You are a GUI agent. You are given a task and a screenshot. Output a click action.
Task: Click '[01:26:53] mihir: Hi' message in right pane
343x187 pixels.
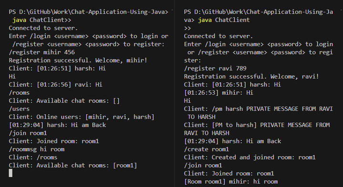pyautogui.click(x=219, y=93)
